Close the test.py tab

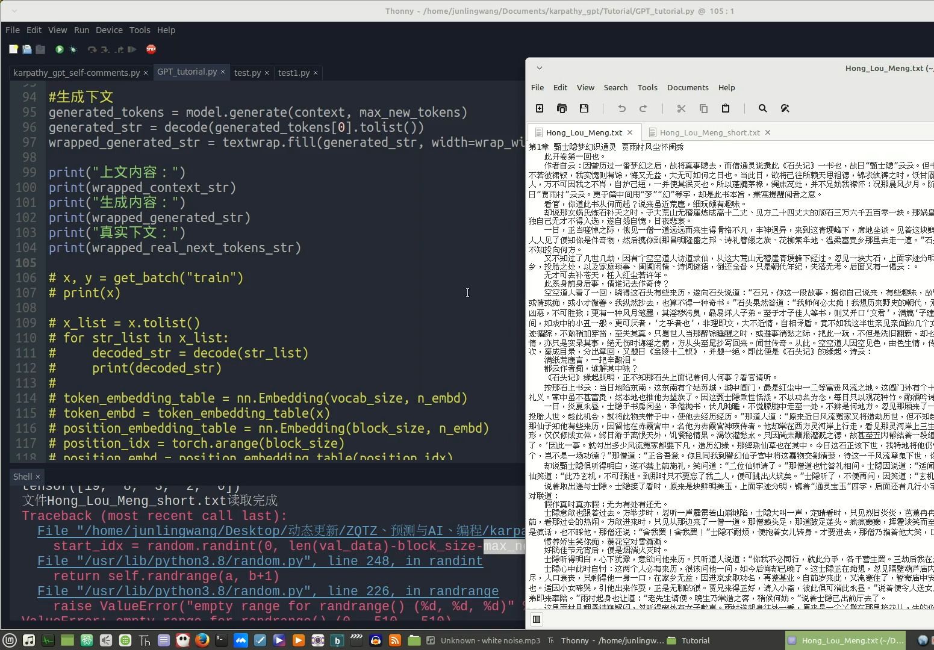[267, 73]
